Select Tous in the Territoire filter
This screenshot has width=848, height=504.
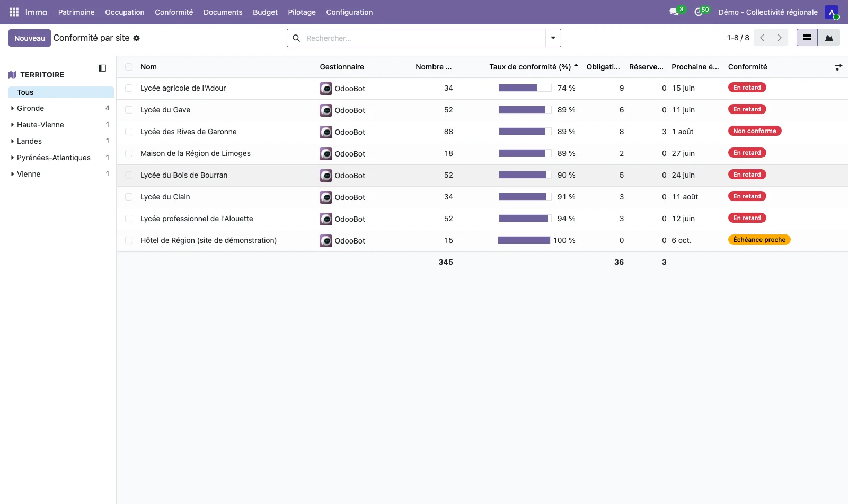coord(61,92)
